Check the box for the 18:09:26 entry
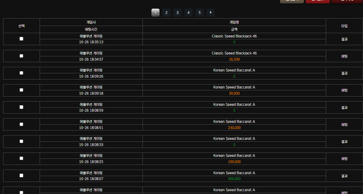This screenshot has height=194, width=363. [21, 73]
